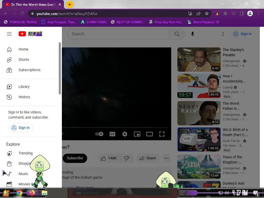
Task: Close the 'Is This the Worst Game' tab
Action: coord(60,5)
